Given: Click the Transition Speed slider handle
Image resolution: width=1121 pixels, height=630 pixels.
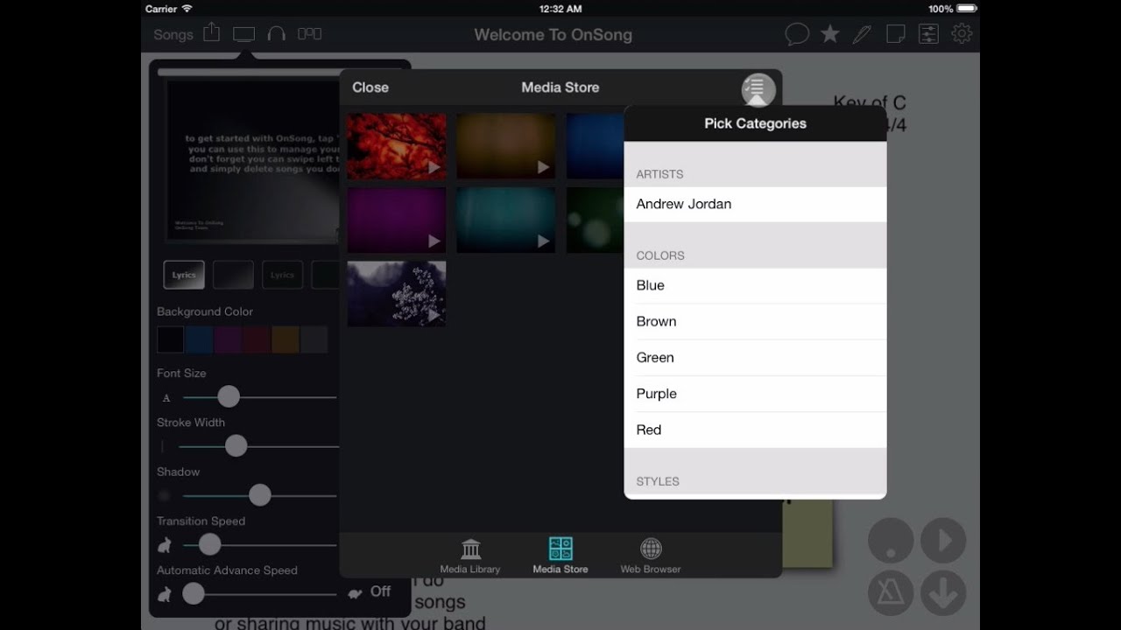Looking at the screenshot, I should [209, 544].
